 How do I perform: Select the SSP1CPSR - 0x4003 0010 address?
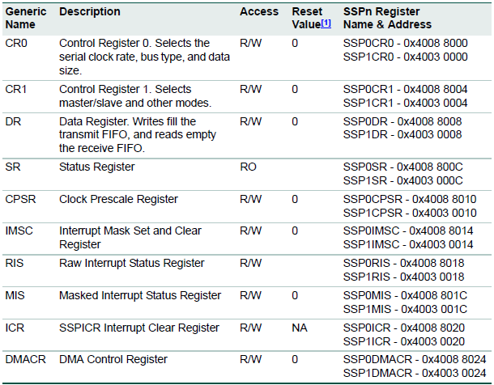[410, 213]
